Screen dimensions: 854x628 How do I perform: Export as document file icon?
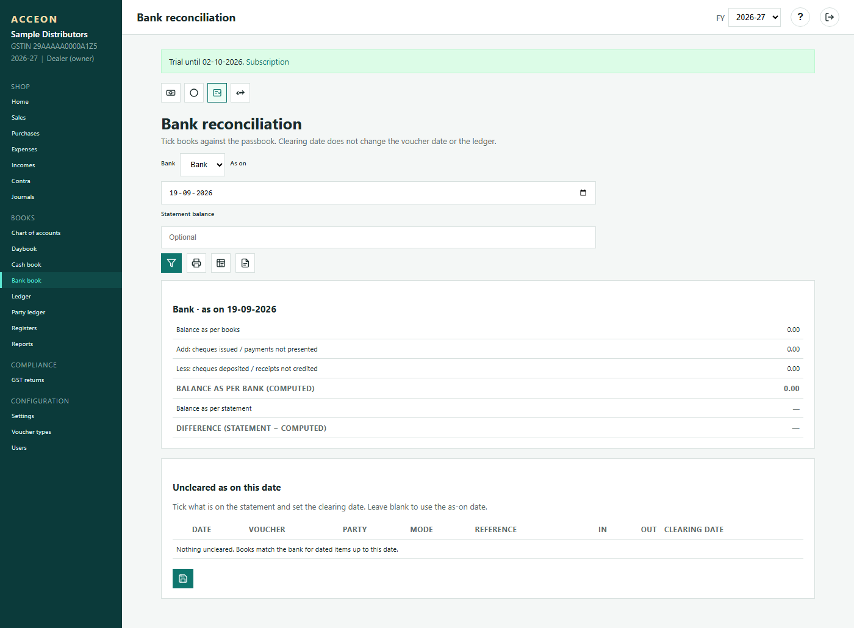(x=245, y=263)
